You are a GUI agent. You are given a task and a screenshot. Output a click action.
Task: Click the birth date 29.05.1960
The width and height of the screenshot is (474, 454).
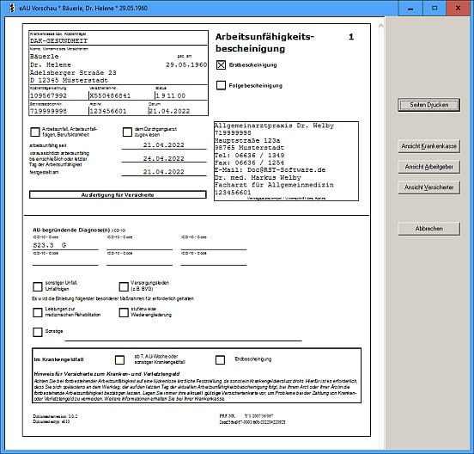click(186, 64)
